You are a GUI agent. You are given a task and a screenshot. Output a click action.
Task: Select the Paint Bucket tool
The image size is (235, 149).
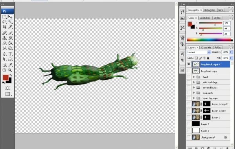[10, 43]
